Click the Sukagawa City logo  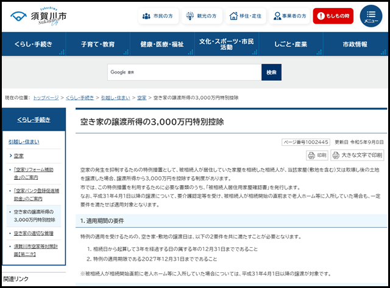(38, 16)
